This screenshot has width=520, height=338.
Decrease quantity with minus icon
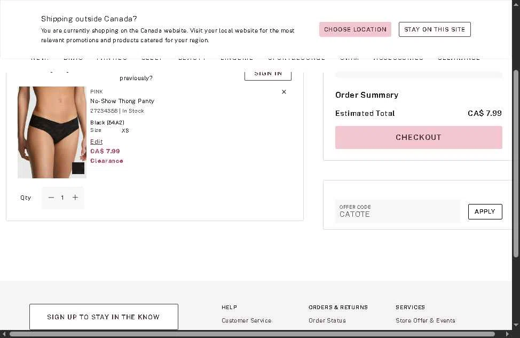(51, 198)
